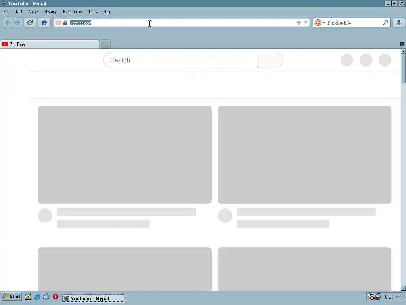Select the YouTube tab

(x=49, y=44)
